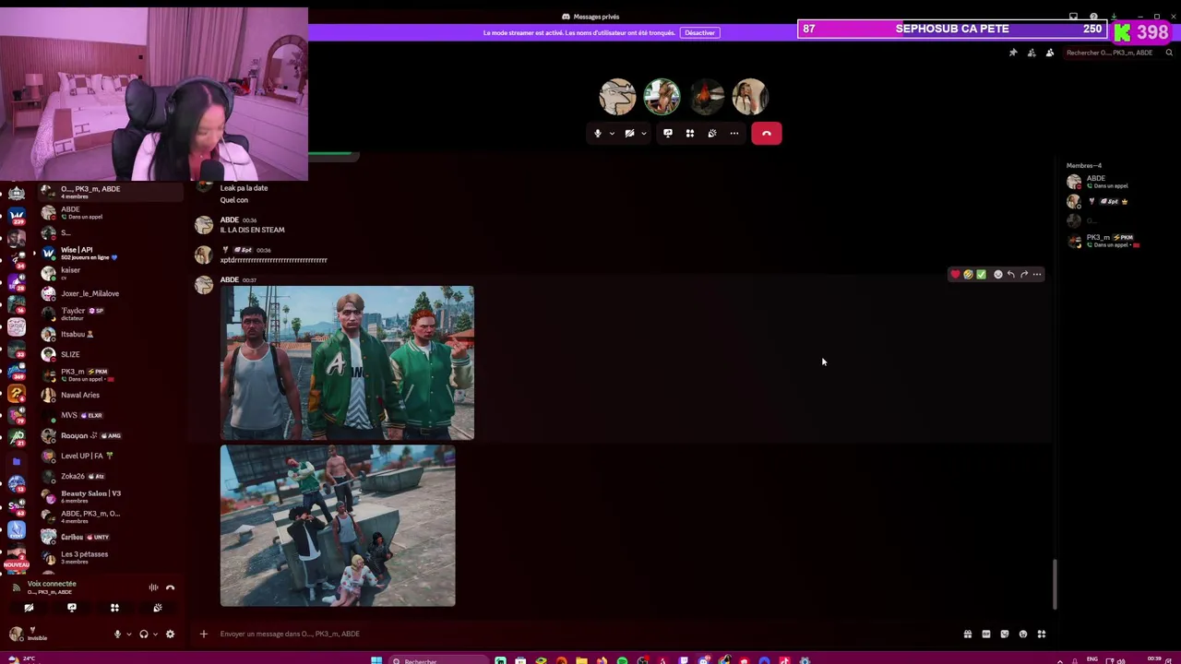Image resolution: width=1181 pixels, height=664 pixels.
Task: Turn on camera in call controls
Action: click(x=629, y=133)
